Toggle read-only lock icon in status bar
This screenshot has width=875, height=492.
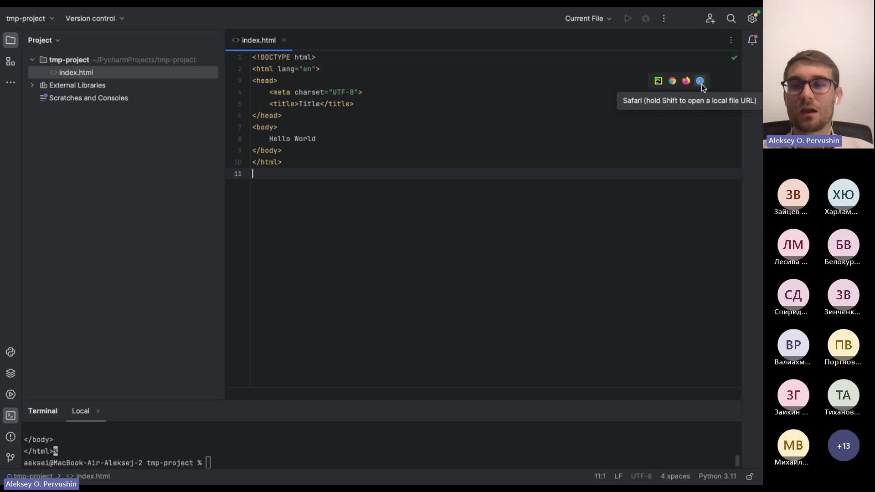[750, 476]
